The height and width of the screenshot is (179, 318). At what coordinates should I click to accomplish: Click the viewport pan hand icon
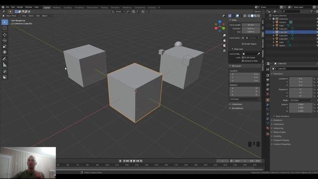coord(224,40)
